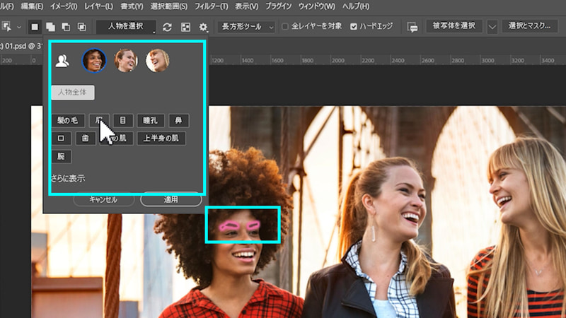The width and height of the screenshot is (566, 318).
Task: Click the show all objects overlay icon
Action: click(x=185, y=27)
